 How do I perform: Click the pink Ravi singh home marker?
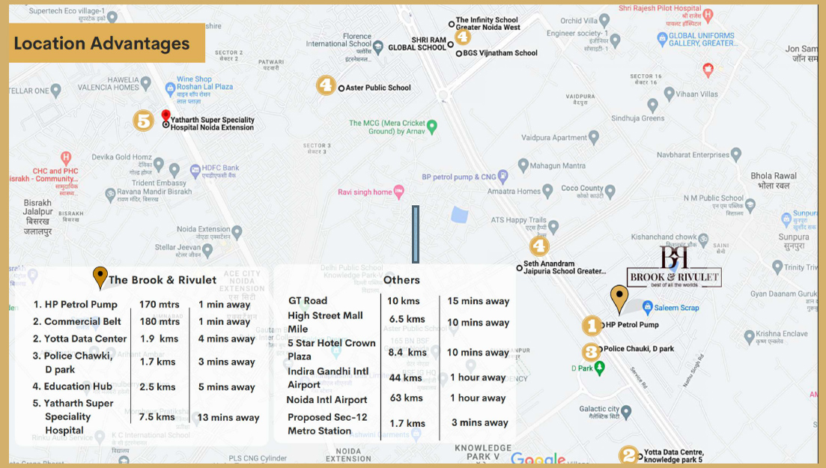(x=398, y=192)
